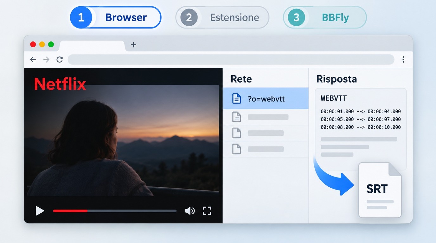Open the Risposta panel heading
This screenshot has width=436, height=243.
coord(337,79)
